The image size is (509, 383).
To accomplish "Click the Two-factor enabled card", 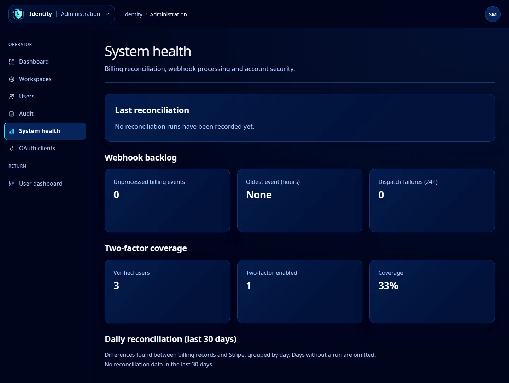I will 300,291.
